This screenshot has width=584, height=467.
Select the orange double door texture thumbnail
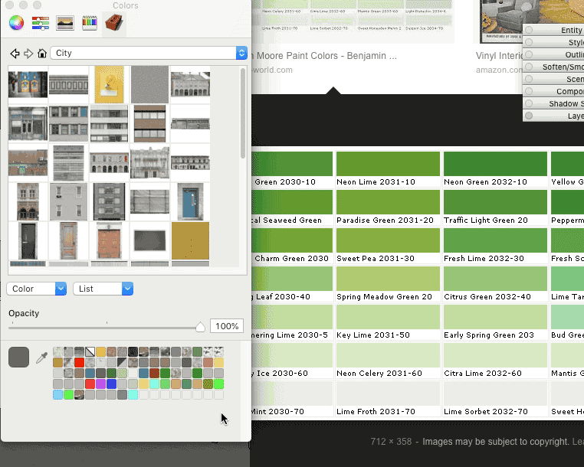pos(109,240)
